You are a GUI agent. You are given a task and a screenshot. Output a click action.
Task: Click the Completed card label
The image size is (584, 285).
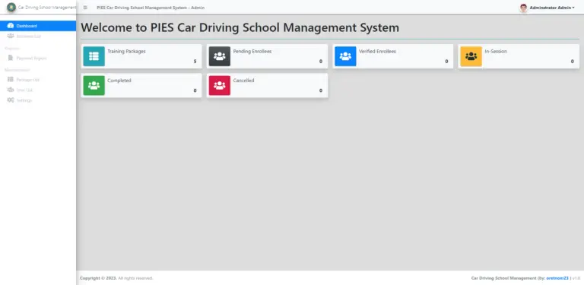point(119,81)
